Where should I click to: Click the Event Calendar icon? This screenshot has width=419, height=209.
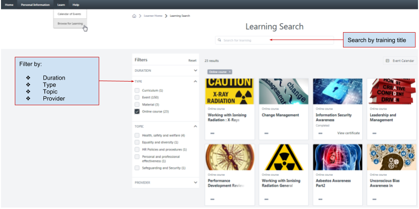coord(387,60)
